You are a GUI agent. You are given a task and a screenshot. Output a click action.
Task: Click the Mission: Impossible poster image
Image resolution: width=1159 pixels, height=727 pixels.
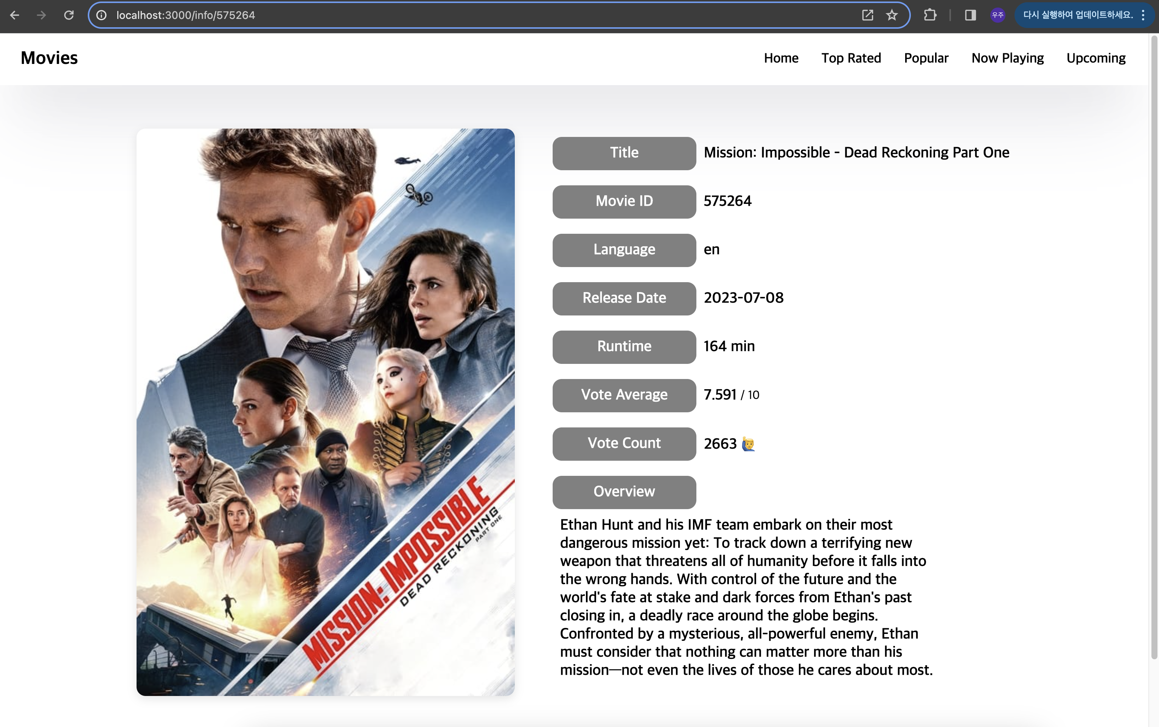click(325, 412)
